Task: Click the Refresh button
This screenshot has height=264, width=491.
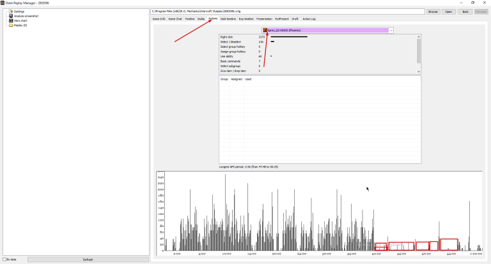Action: click(x=88, y=260)
